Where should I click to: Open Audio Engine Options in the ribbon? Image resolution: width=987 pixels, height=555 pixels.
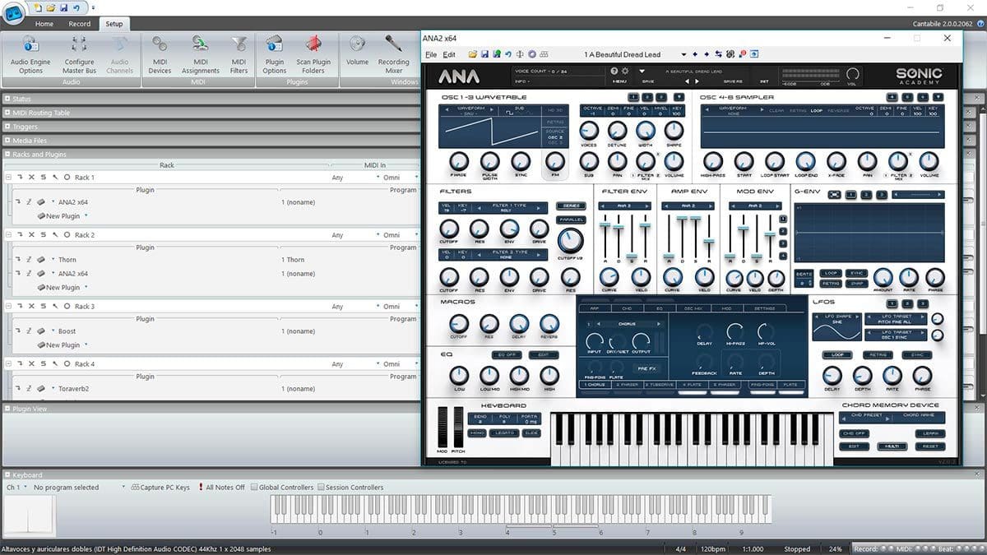click(x=30, y=55)
